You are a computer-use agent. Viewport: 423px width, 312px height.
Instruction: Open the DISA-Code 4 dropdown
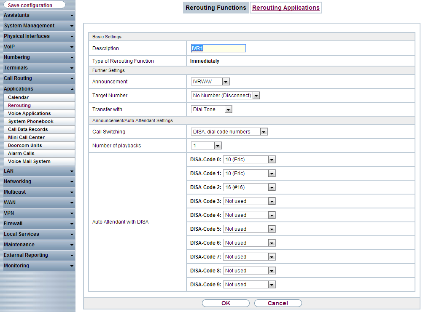[x=249, y=215]
